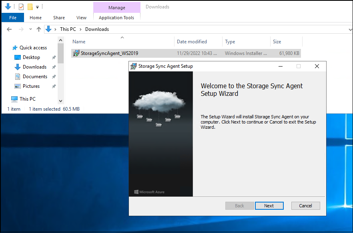
Task: Click the New folder icon in quick access toolbar
Action: tap(30, 7)
